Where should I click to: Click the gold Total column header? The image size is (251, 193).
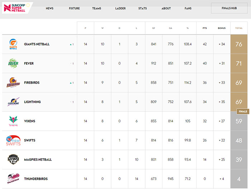click(239, 28)
